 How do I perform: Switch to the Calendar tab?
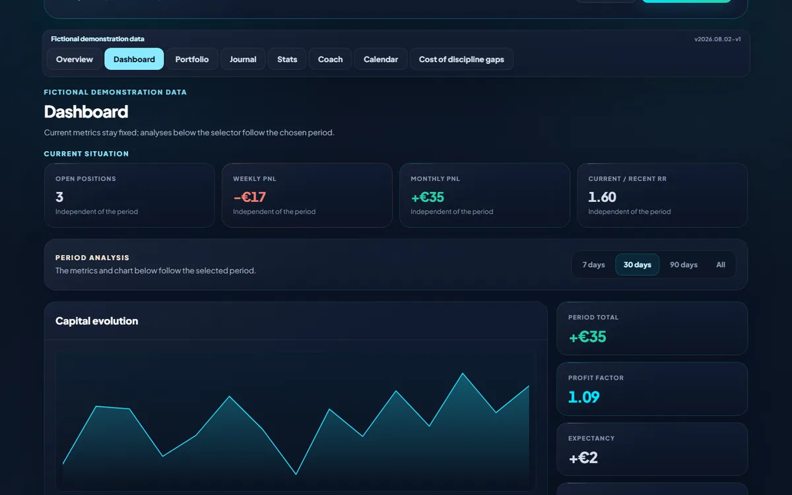381,59
